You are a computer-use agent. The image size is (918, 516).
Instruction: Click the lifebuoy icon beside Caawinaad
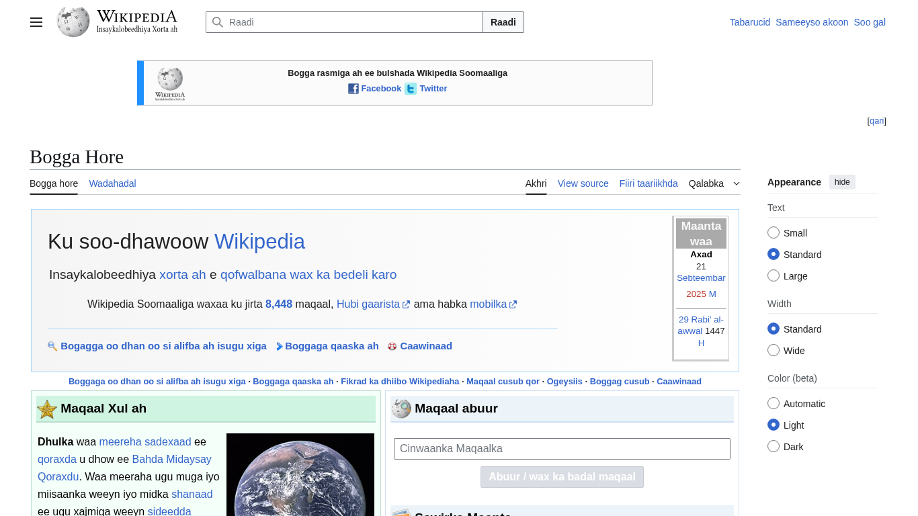(x=392, y=346)
